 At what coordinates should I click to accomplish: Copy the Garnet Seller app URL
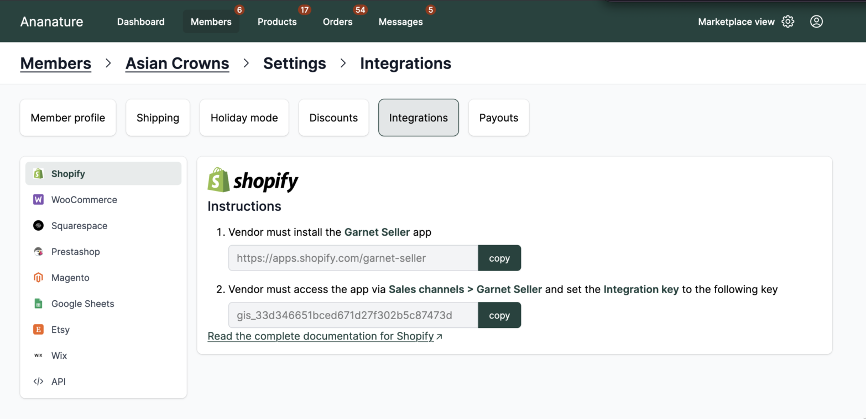click(x=499, y=258)
